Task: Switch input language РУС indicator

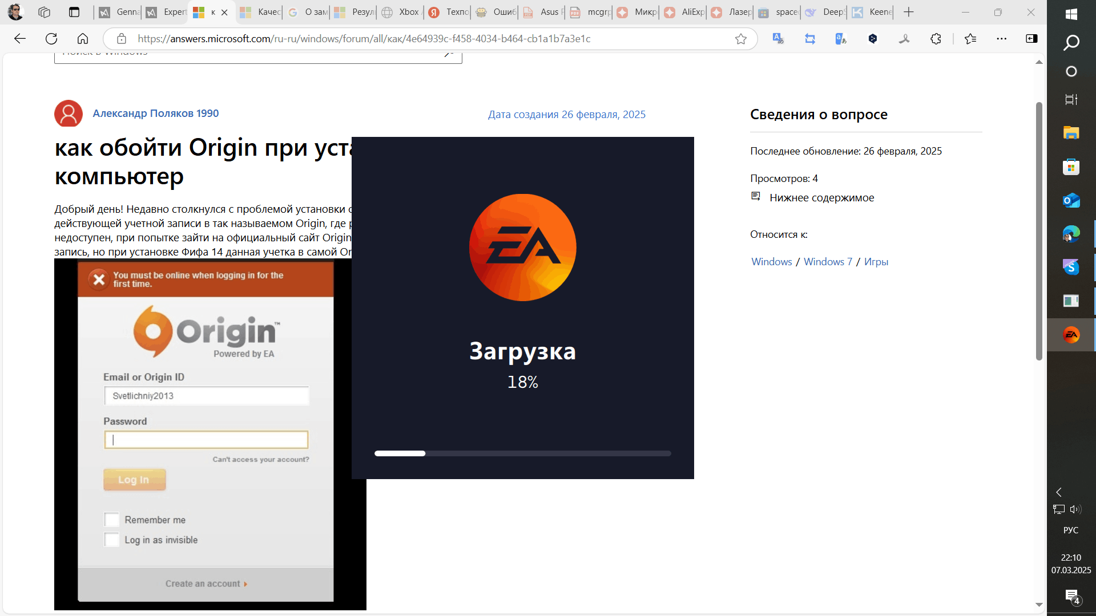Action: pos(1071,530)
